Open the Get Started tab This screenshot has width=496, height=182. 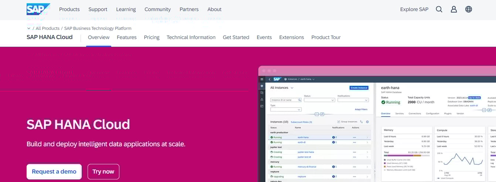236,37
